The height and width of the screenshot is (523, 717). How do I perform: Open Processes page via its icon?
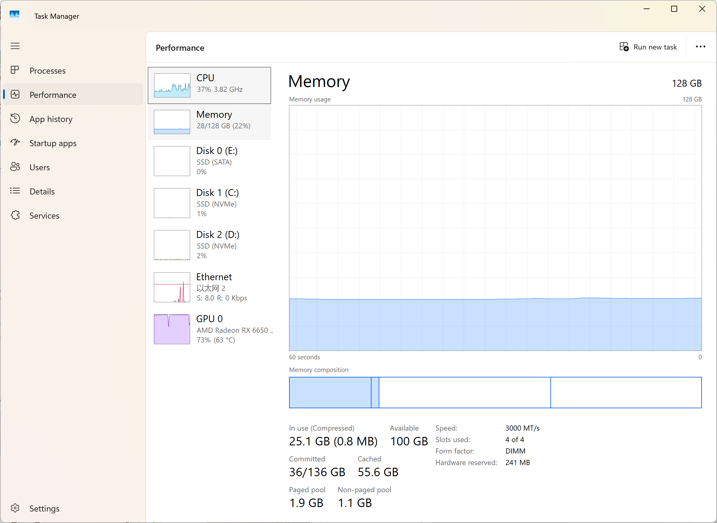click(15, 70)
